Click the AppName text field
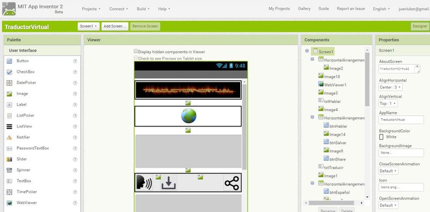This screenshot has height=212, width=430. 401,120
